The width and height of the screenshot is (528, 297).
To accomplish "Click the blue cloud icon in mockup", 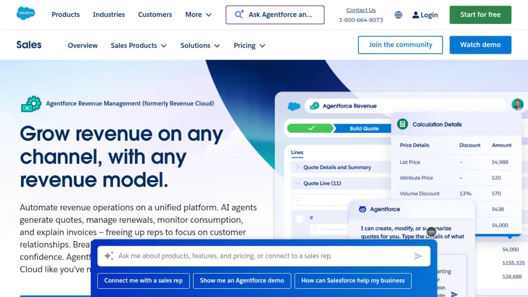I will tap(294, 106).
